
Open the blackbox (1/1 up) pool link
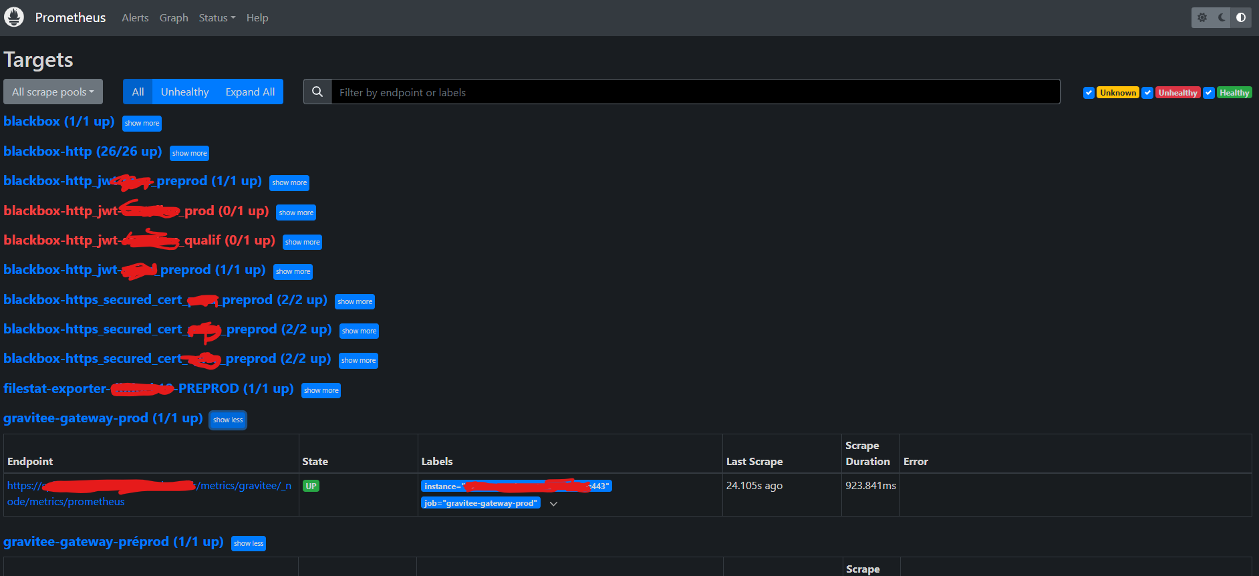coord(59,121)
